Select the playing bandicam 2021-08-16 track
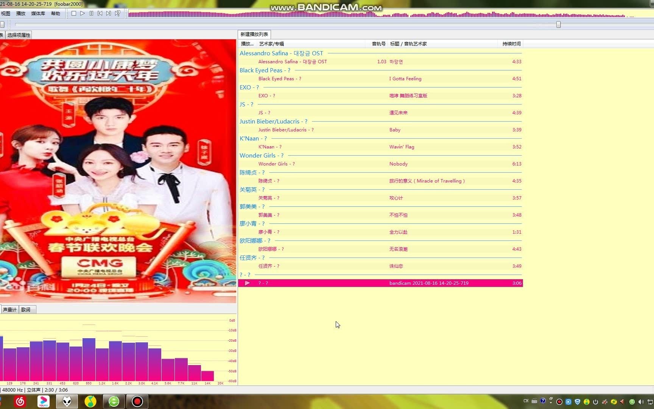Image resolution: width=654 pixels, height=409 pixels. click(x=380, y=283)
